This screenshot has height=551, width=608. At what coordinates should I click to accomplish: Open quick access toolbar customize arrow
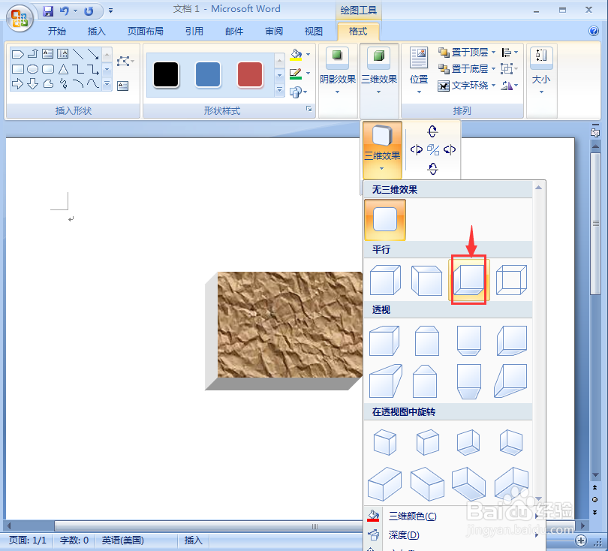(x=110, y=11)
